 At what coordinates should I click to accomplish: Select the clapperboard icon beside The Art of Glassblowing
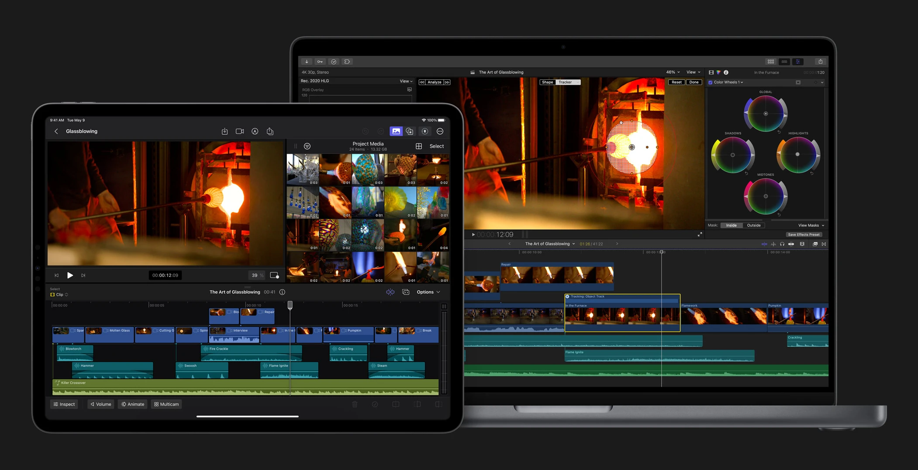[472, 72]
